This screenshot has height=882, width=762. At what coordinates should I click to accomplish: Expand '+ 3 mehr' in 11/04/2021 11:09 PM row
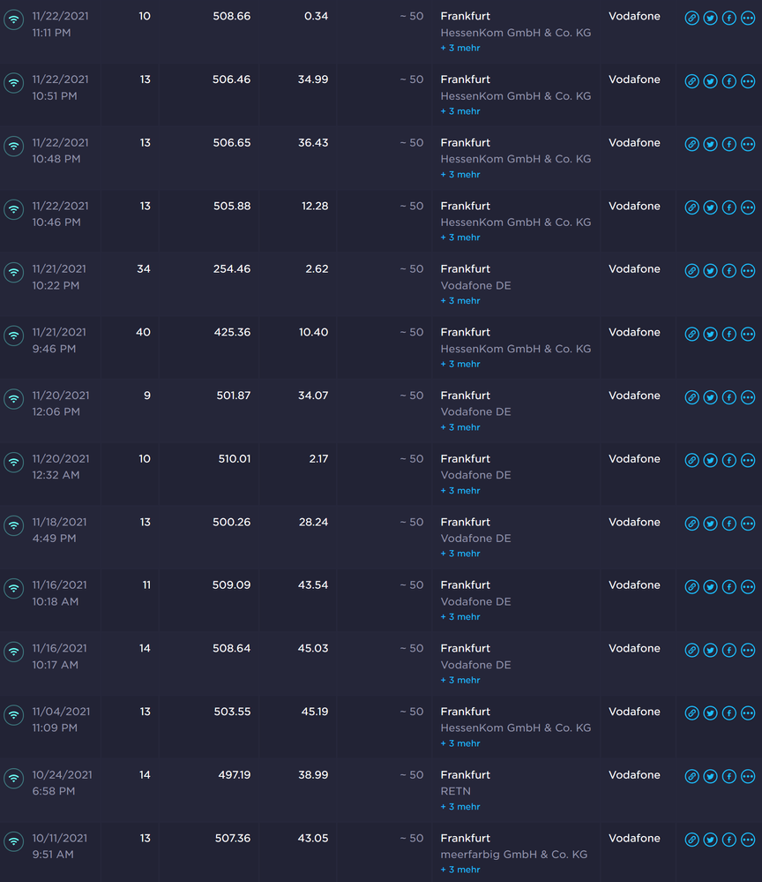point(460,743)
